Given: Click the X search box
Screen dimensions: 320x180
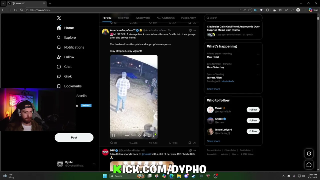Looking at the screenshot, I should click(x=233, y=18).
